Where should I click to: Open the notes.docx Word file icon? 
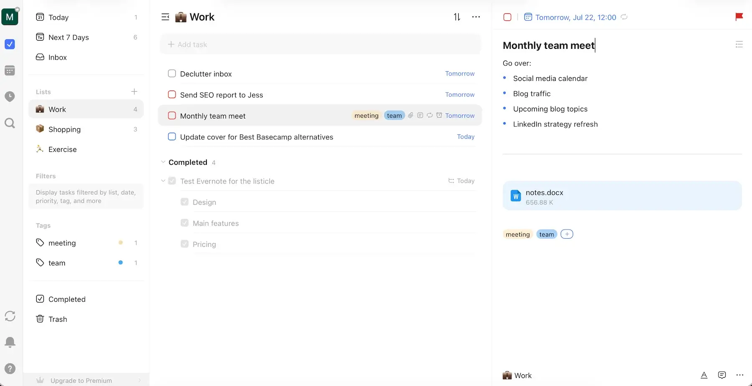[x=516, y=196]
